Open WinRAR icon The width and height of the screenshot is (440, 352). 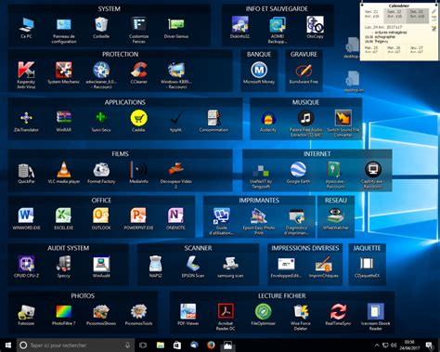(64, 118)
